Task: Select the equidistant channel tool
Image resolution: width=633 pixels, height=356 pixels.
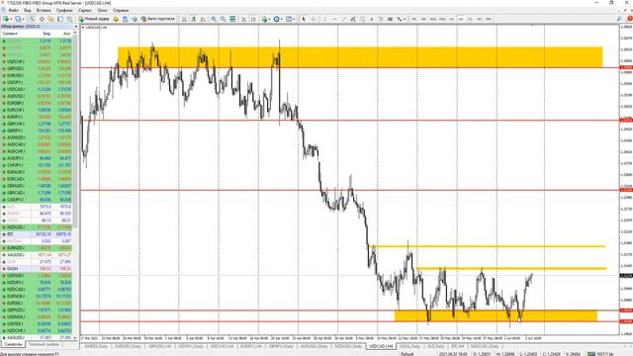Action: coord(353,19)
